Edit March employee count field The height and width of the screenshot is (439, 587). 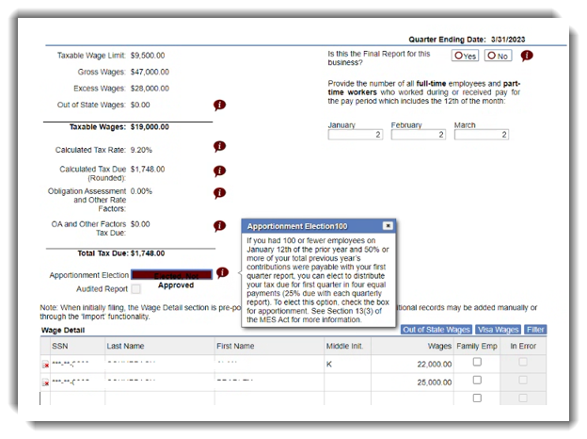click(x=482, y=135)
